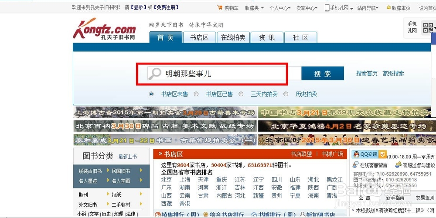Viewport: 436px width, 218px height.
Task: Open the 书店区 tab
Action: (199, 37)
